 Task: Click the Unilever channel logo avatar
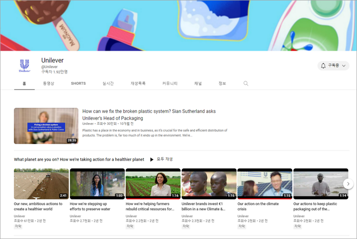24,66
